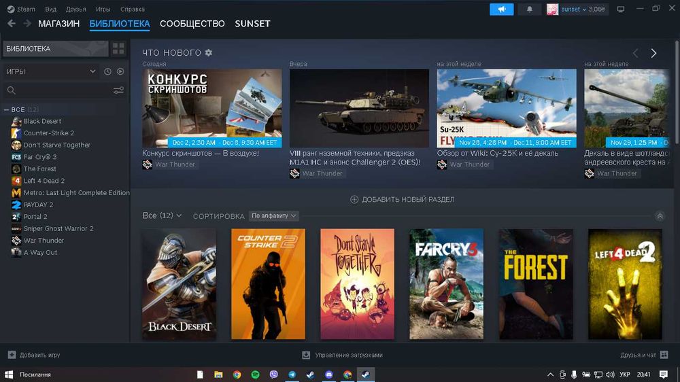Click the library search field
The width and height of the screenshot is (680, 382).
[x=61, y=90]
